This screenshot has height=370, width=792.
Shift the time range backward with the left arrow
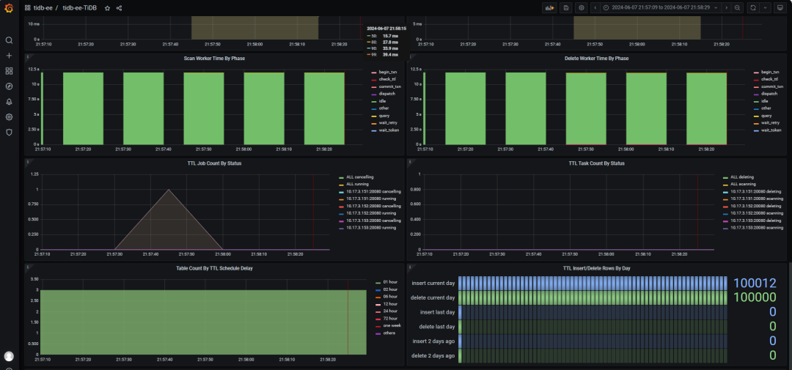[x=595, y=8]
